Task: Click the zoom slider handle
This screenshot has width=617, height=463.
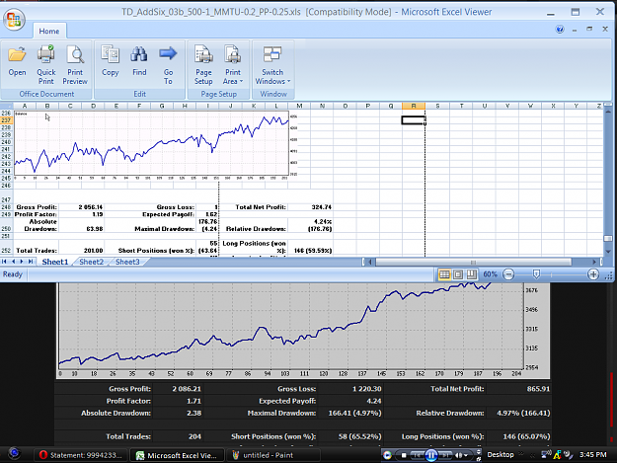Action: [536, 274]
